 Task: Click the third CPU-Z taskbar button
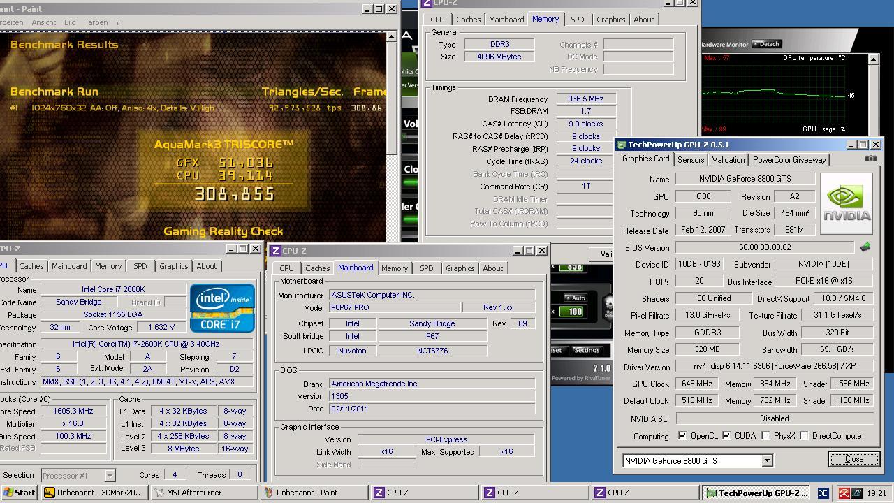pos(645,493)
